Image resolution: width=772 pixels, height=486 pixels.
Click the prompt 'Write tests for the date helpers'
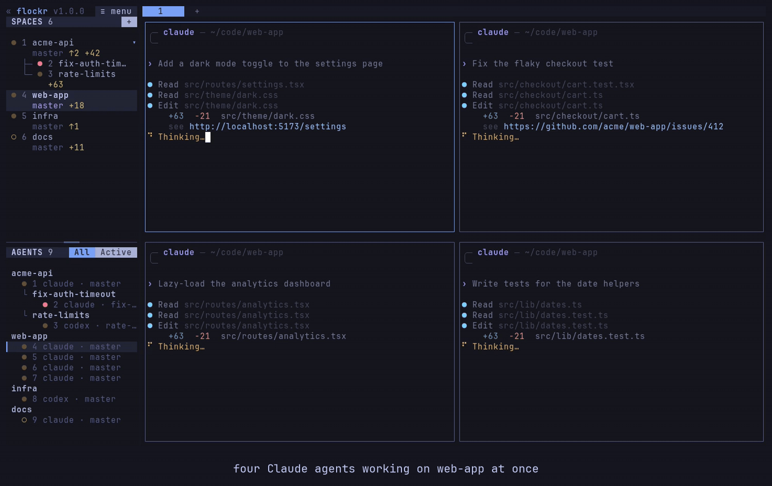556,284
